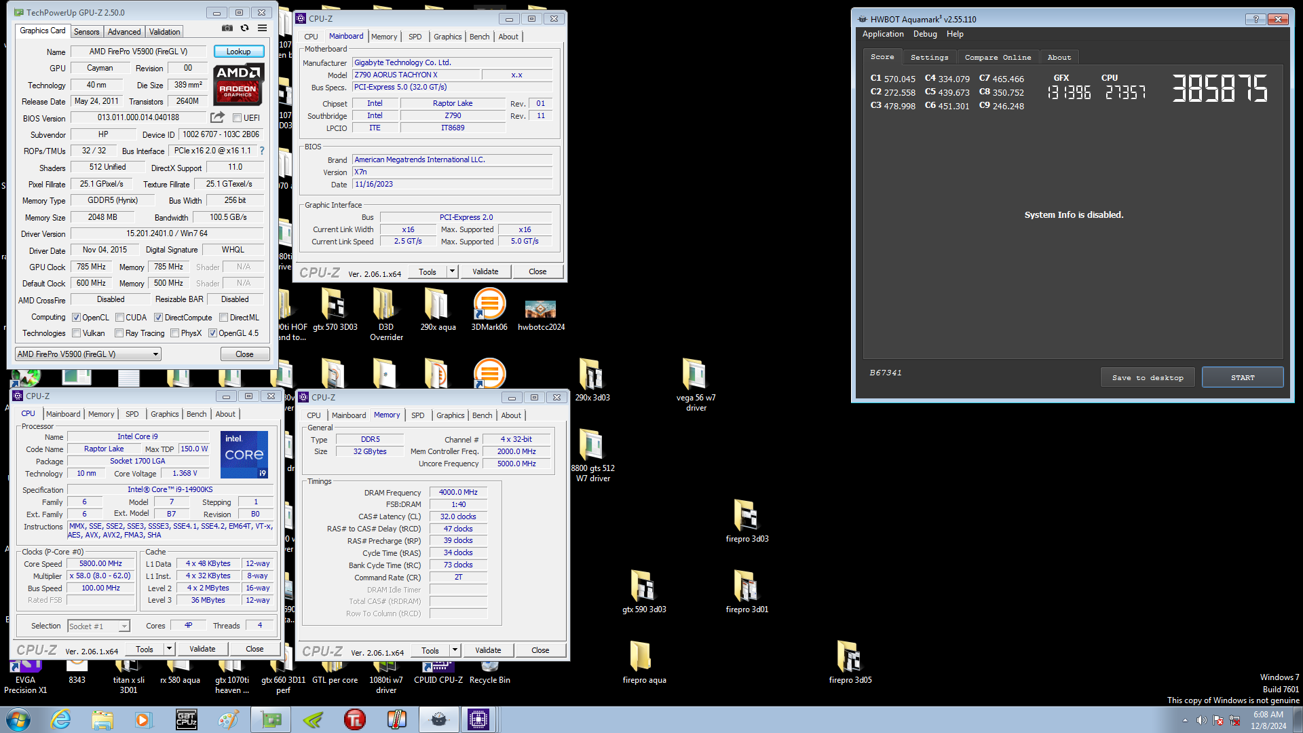Screen dimensions: 1303x733
Task: Open GPU-Z hamburger menu
Action: 262,29
